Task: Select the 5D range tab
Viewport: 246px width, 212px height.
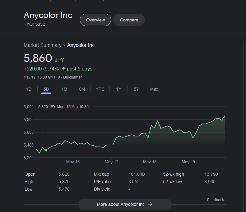Action: pos(46,89)
